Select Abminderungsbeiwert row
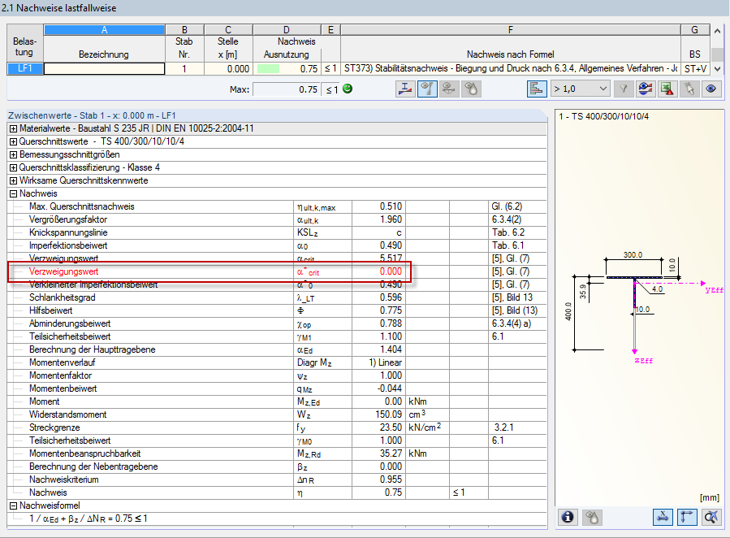The image size is (730, 538). click(x=277, y=323)
